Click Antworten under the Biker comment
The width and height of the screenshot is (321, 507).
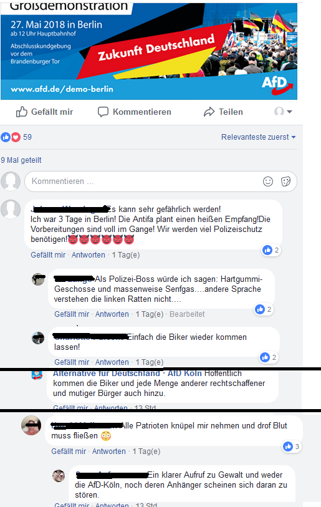[112, 362]
